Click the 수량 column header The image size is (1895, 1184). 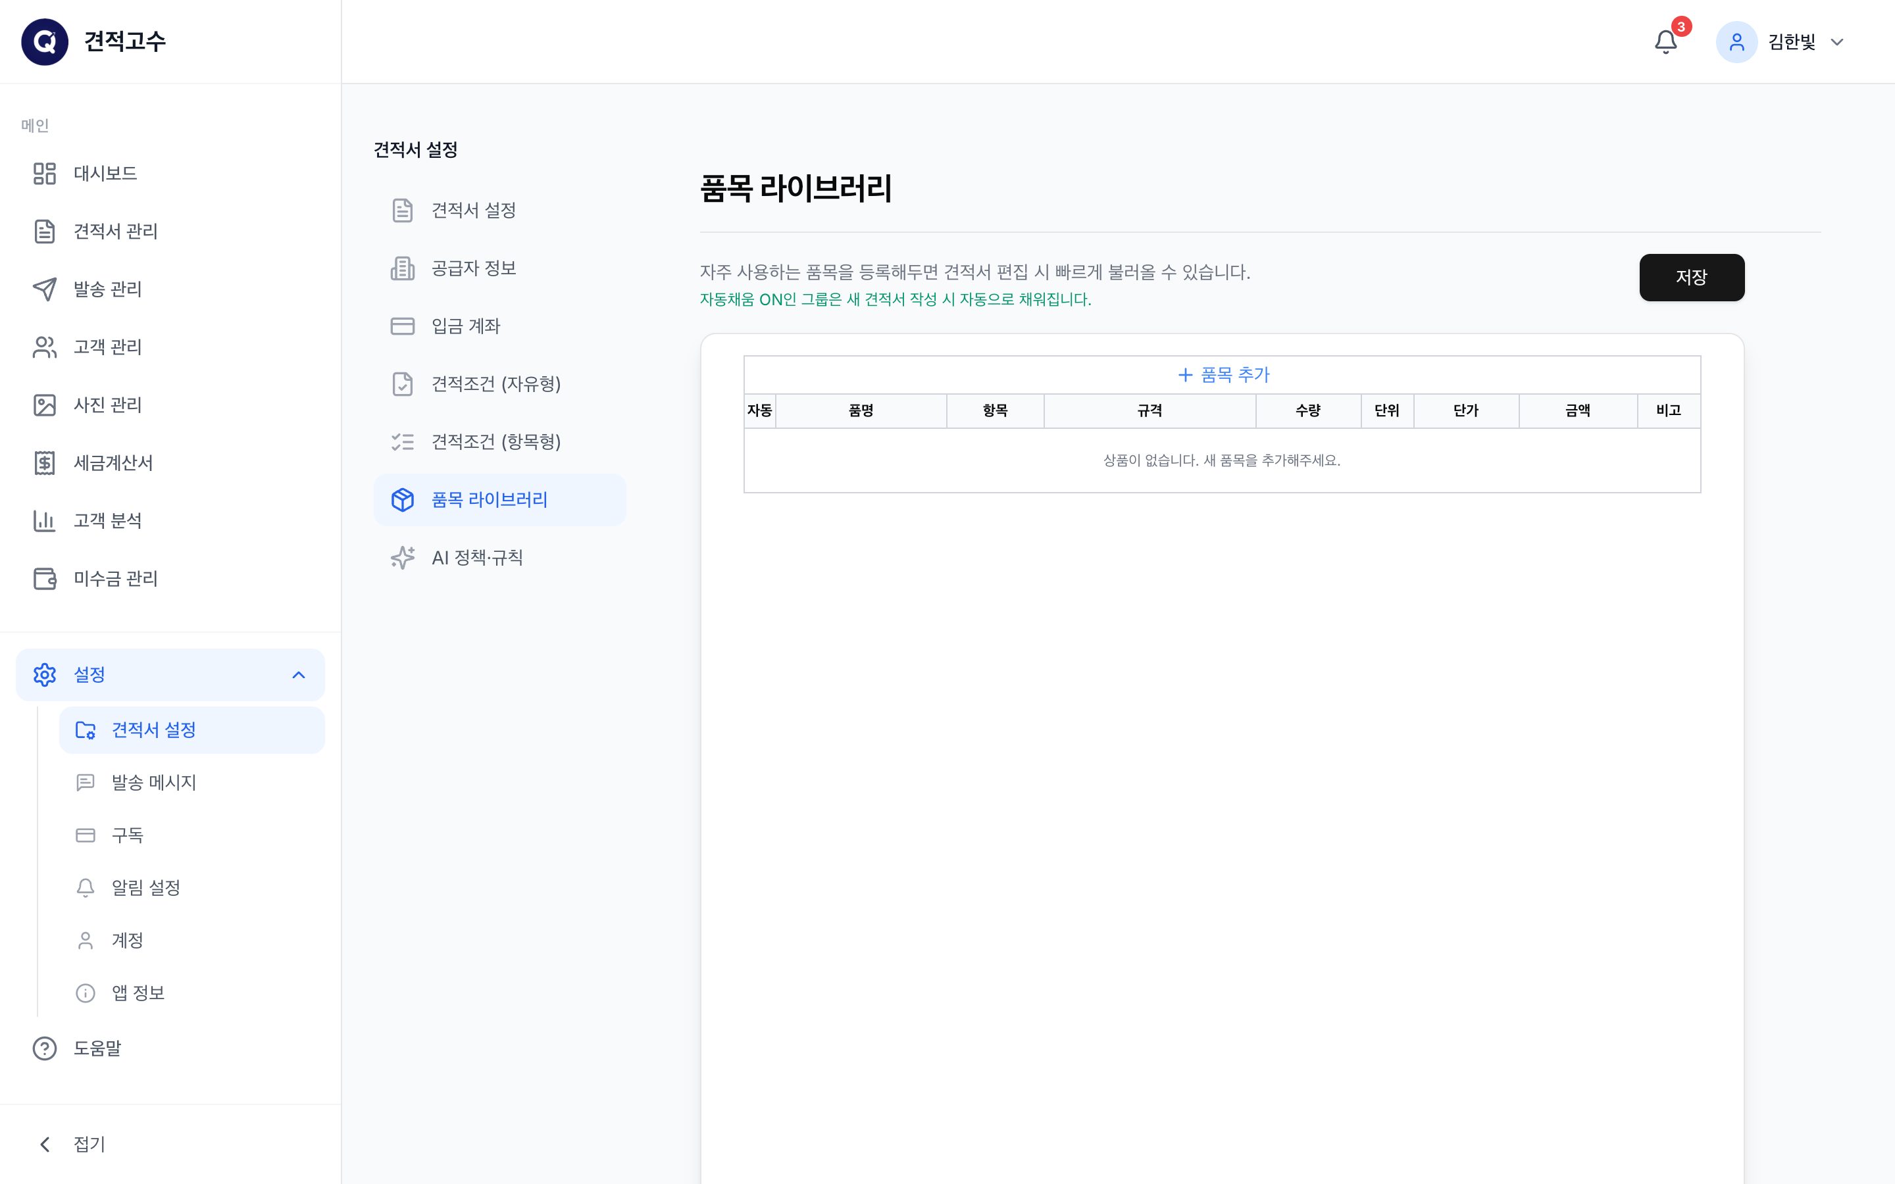pyautogui.click(x=1307, y=410)
